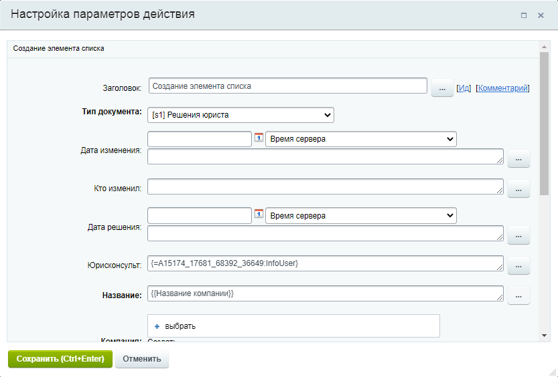The width and height of the screenshot is (558, 377).
Task: Click the Ид link
Action: click(x=464, y=88)
